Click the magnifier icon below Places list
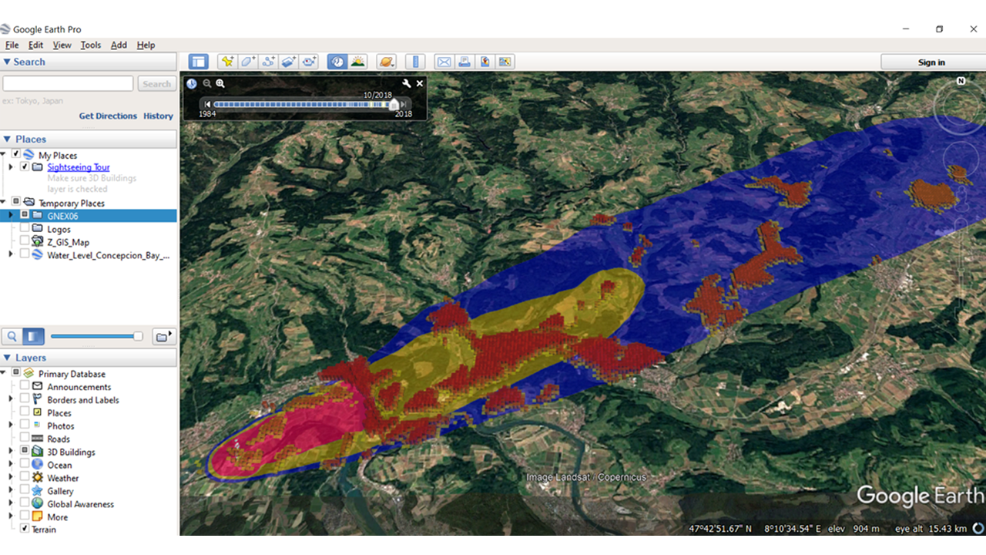The image size is (986, 555). [x=12, y=336]
